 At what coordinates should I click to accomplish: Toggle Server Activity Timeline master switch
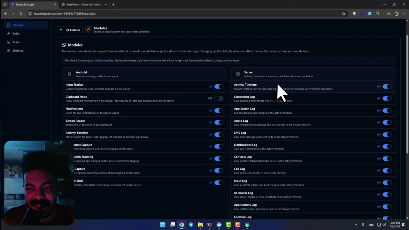click(387, 87)
